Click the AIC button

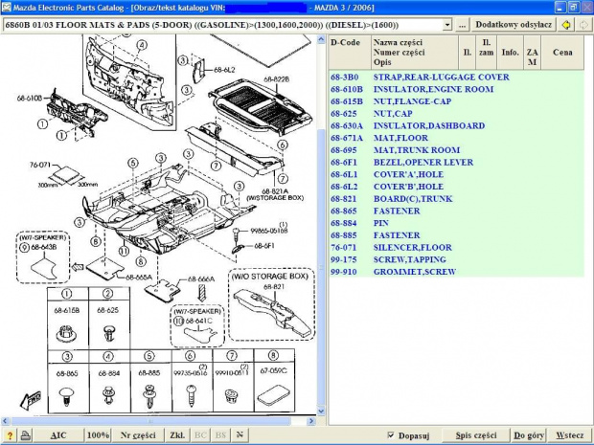click(x=58, y=435)
